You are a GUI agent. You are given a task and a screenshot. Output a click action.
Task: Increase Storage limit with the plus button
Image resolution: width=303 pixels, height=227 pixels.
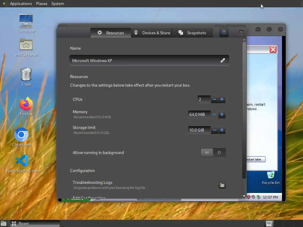click(x=222, y=130)
